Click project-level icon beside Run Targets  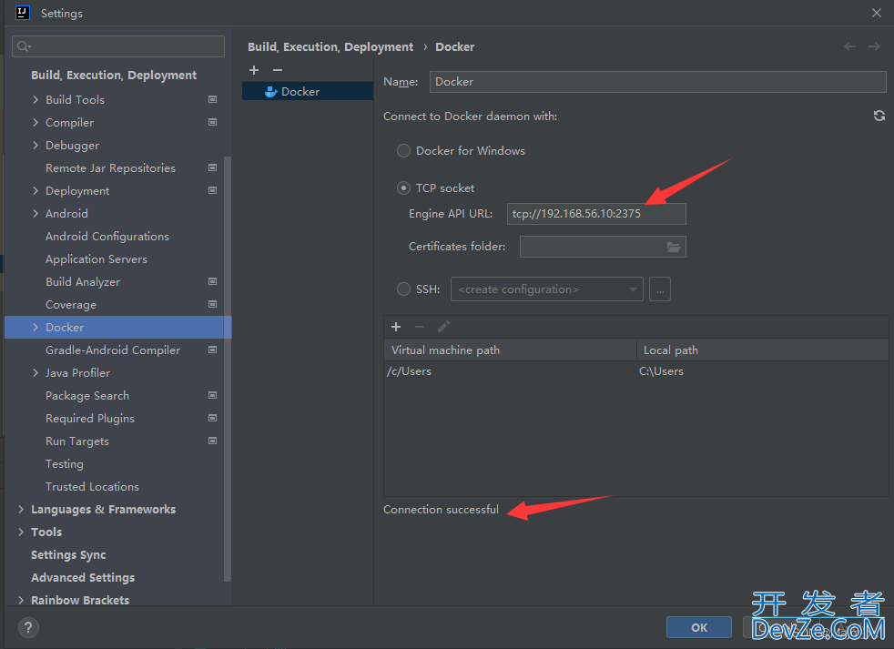pos(213,441)
